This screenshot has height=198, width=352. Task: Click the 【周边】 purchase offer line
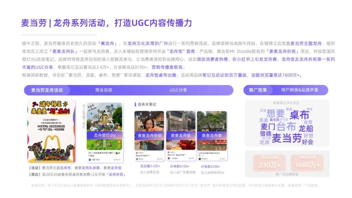(x=76, y=174)
